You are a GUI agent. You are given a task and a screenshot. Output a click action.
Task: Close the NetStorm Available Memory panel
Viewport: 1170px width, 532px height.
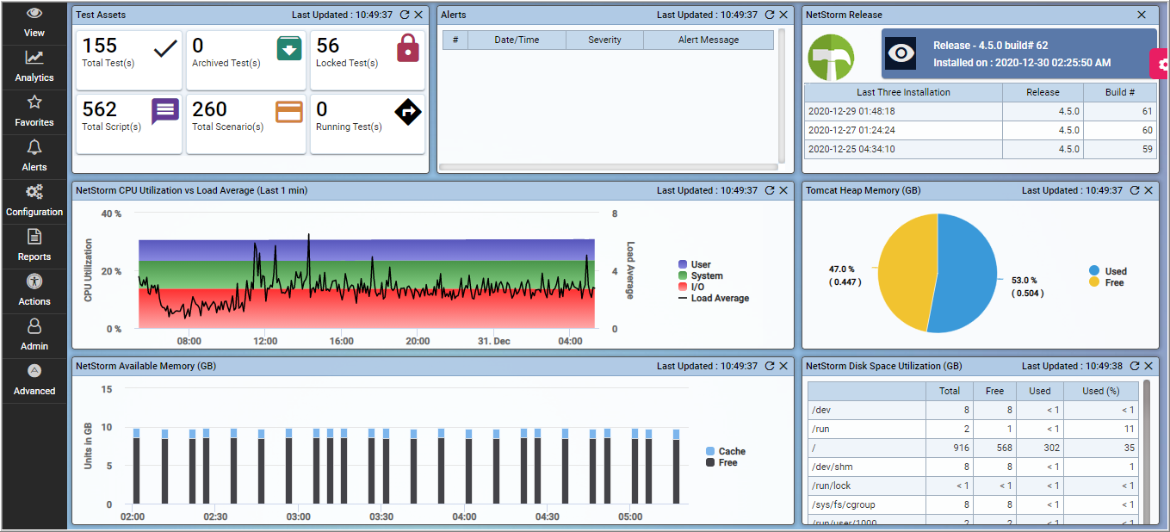(x=783, y=366)
